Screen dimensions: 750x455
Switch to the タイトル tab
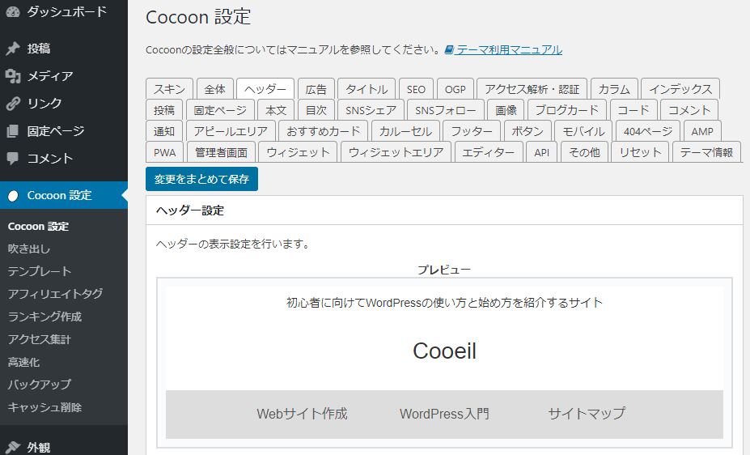click(367, 89)
